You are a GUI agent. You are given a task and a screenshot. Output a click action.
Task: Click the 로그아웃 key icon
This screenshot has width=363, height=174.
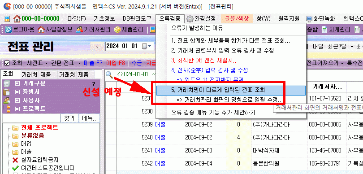click(x=8, y=30)
